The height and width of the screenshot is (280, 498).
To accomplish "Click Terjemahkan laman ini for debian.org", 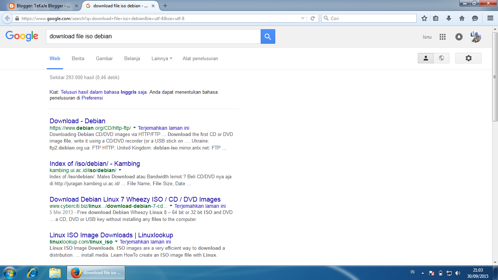I will pyautogui.click(x=163, y=128).
